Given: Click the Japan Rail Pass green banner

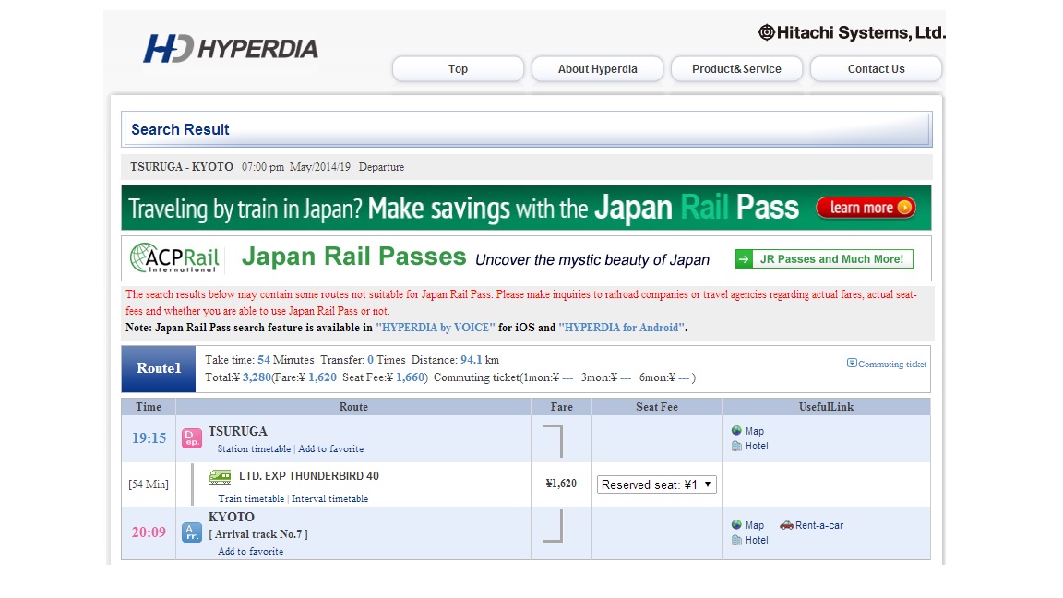Looking at the screenshot, I should pos(526,208).
